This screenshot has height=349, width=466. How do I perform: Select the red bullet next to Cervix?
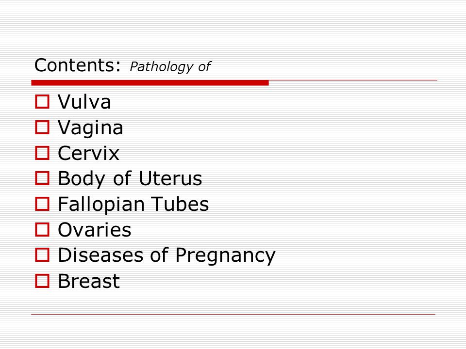point(42,153)
